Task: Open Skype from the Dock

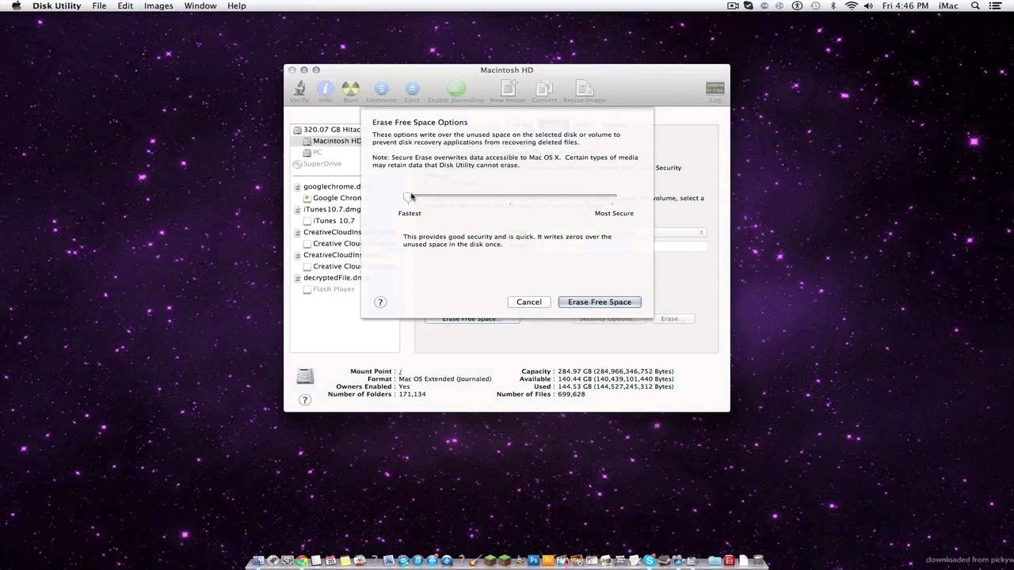Action: pyautogui.click(x=648, y=560)
